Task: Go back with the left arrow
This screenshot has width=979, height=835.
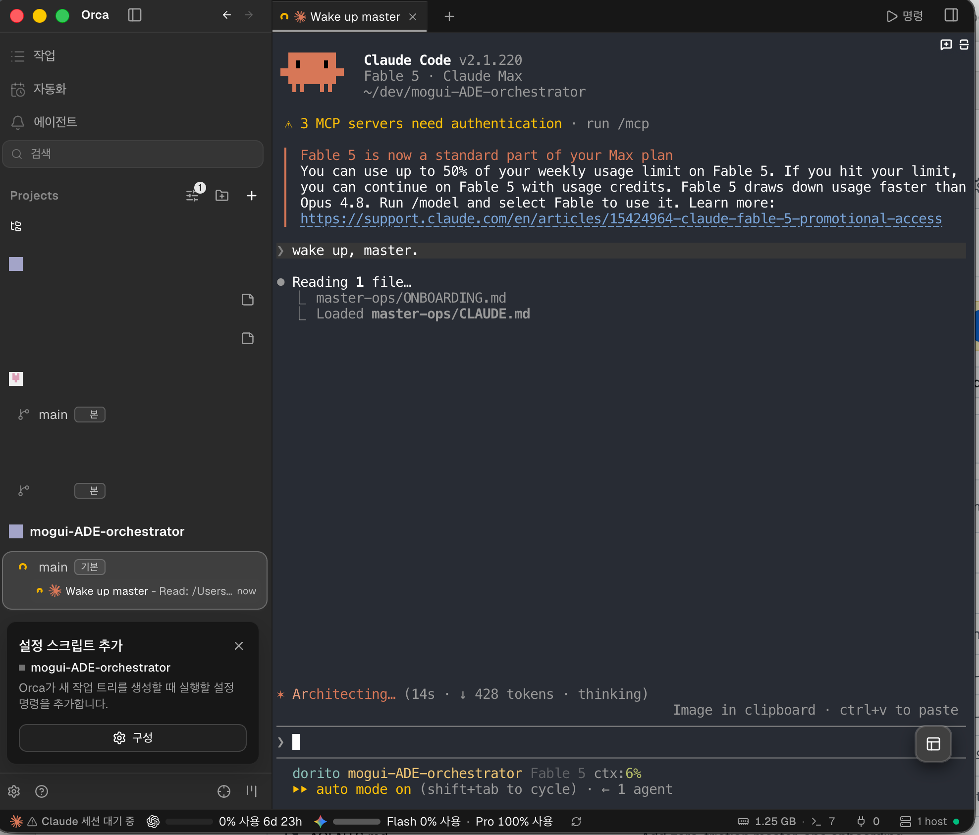Action: coord(227,15)
